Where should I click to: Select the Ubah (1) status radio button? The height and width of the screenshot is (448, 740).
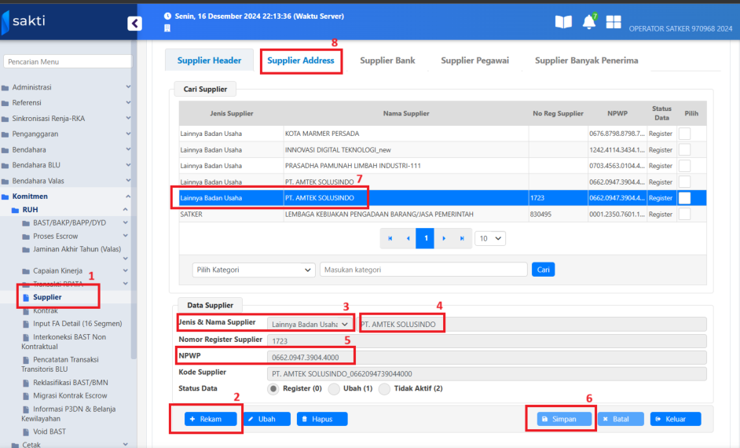[x=333, y=388]
